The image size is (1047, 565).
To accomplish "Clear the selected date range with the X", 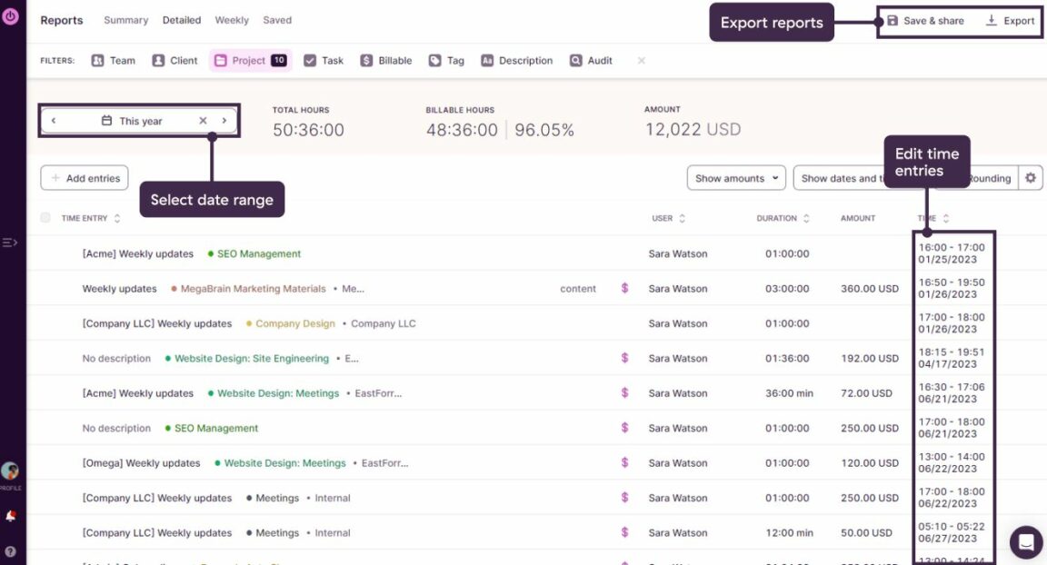I will coord(204,119).
